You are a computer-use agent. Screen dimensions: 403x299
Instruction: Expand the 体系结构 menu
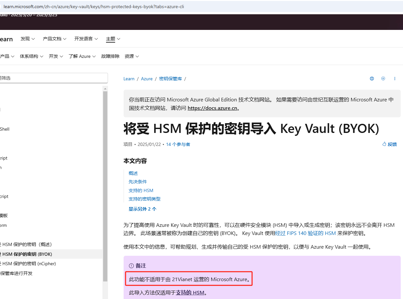[x=32, y=56]
